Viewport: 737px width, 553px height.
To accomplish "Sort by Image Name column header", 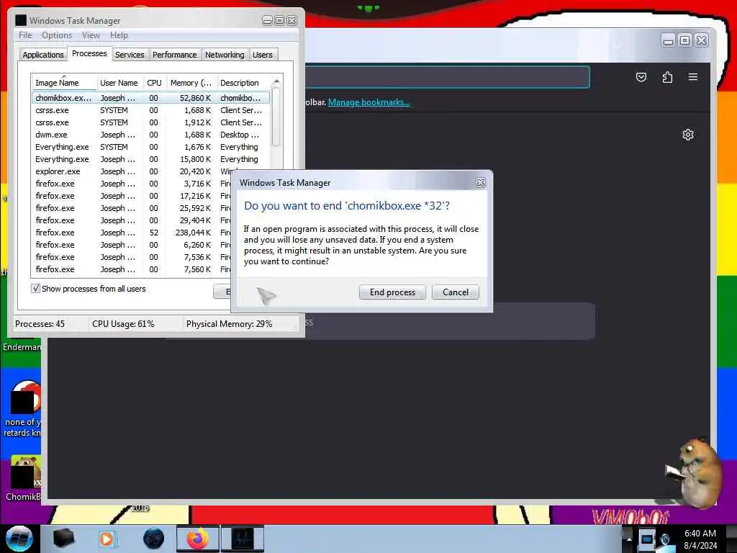I will point(64,83).
